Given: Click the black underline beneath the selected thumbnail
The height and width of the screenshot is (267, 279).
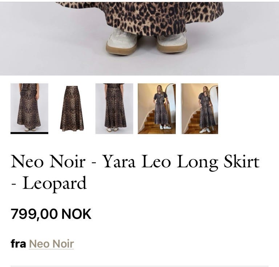Looking at the screenshot, I should pyautogui.click(x=29, y=133).
